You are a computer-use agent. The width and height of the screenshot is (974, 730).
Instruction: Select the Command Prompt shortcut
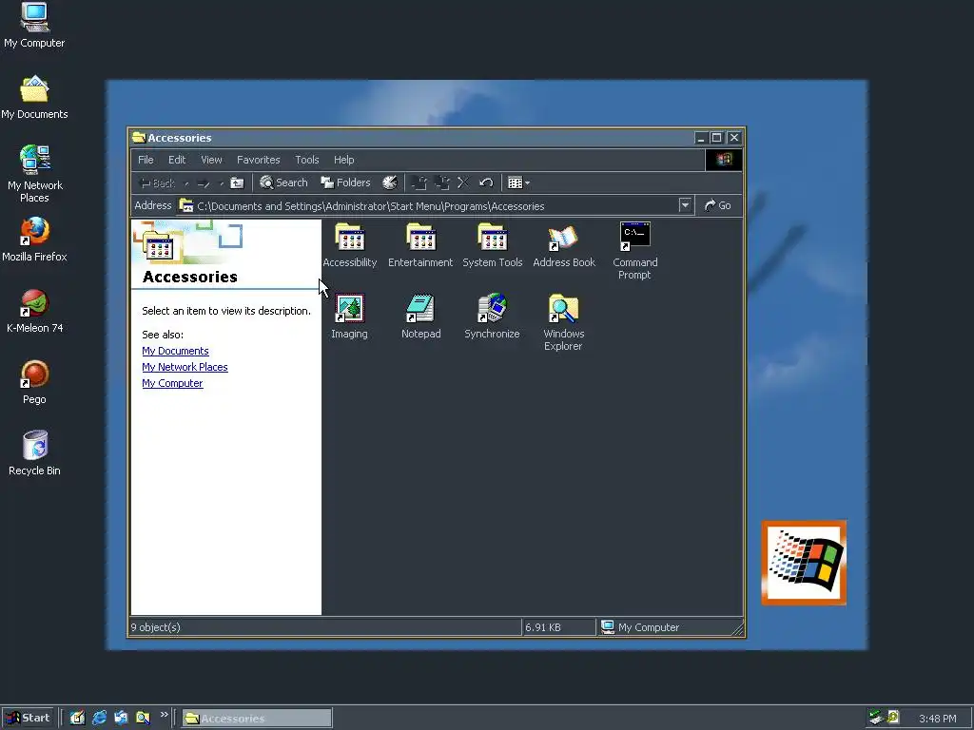click(x=634, y=251)
